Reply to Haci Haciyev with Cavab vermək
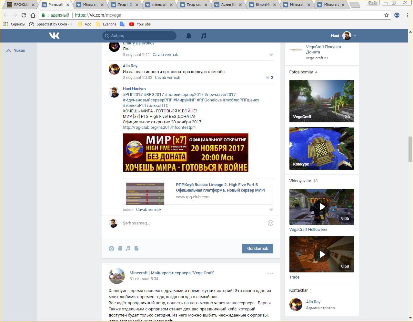Screen dimensions: 413x322 point(149,210)
